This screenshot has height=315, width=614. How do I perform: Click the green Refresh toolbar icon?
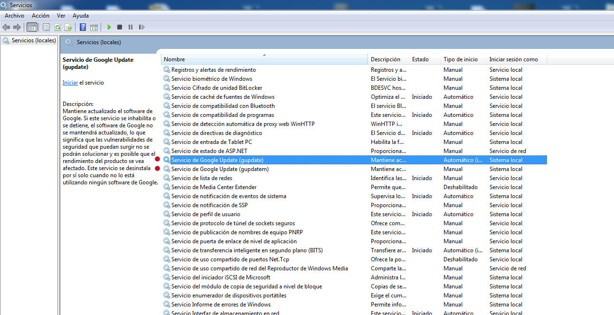[57, 28]
